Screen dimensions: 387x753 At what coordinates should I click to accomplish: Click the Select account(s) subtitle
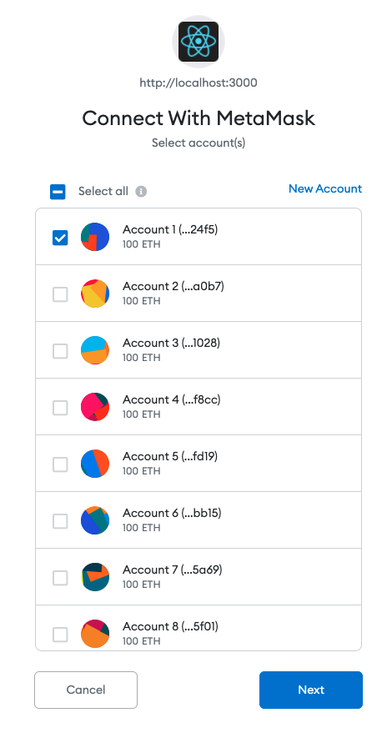point(199,143)
